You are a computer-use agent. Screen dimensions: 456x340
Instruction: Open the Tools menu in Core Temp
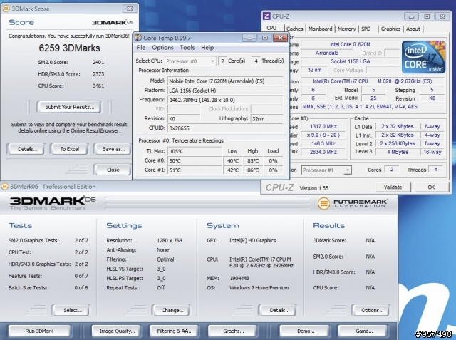tap(187, 48)
